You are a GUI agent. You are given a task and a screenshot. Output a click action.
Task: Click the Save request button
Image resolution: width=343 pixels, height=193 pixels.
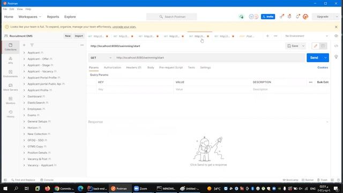[x=293, y=46]
